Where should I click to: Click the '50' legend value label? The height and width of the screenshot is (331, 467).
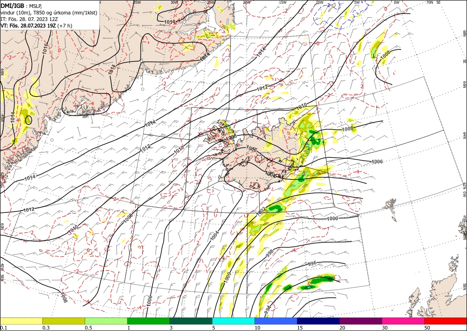click(x=427, y=328)
